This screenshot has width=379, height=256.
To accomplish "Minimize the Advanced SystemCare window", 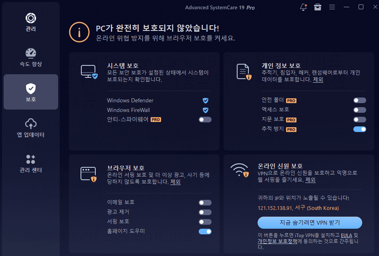I will pyautogui.click(x=347, y=7).
